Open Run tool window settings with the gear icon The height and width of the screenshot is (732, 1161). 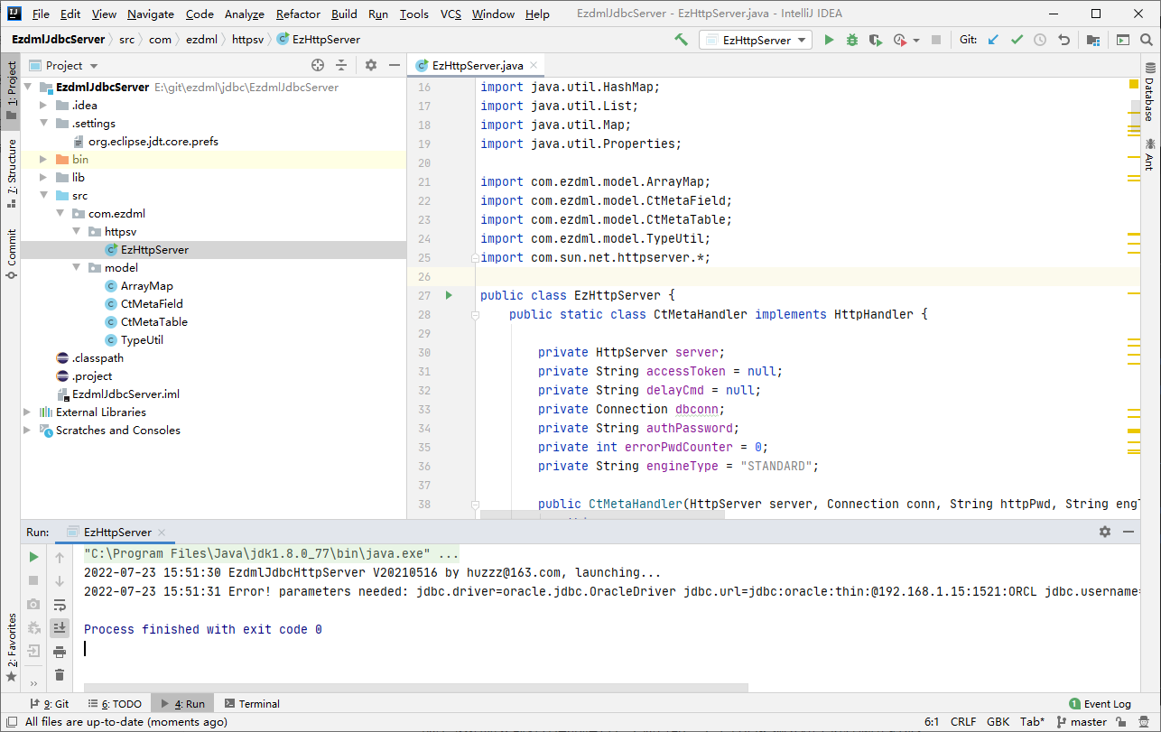[1105, 533]
